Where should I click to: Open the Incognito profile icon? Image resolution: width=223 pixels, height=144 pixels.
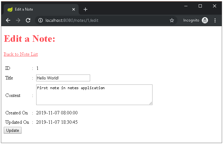[205, 20]
